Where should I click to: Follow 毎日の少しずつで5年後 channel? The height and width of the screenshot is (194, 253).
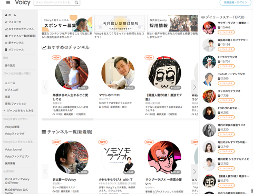[x=226, y=151]
